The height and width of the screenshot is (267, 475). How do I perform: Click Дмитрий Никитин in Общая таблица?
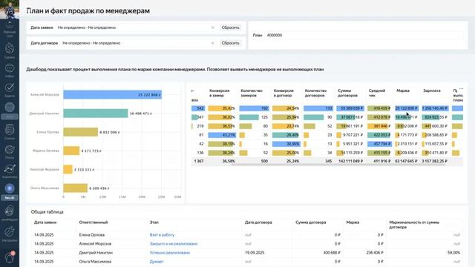tap(96, 252)
